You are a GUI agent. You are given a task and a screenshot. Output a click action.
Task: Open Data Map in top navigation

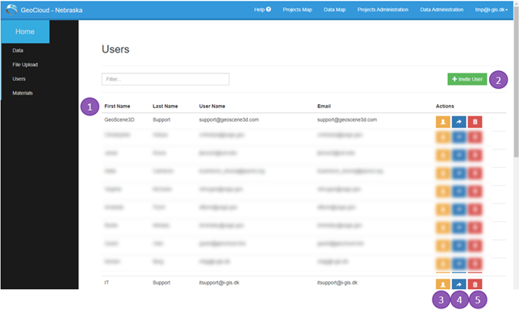click(x=335, y=10)
